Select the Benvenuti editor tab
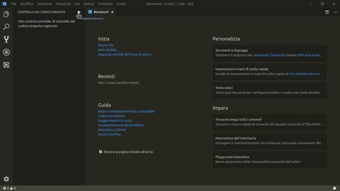The image size is (340, 191). [x=101, y=12]
